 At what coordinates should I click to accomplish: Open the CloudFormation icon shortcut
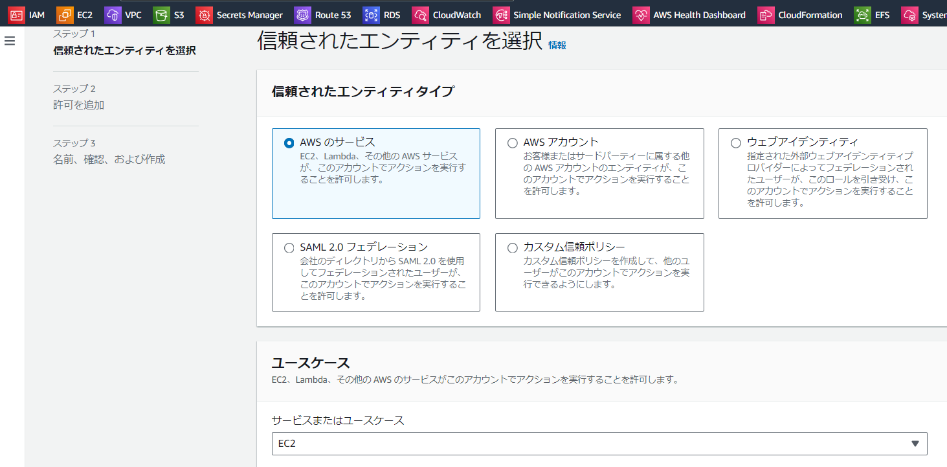pos(766,15)
